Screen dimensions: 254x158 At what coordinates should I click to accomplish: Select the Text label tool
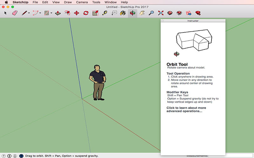click(114, 13)
